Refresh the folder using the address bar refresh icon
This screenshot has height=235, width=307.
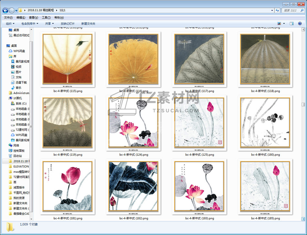tap(277, 10)
